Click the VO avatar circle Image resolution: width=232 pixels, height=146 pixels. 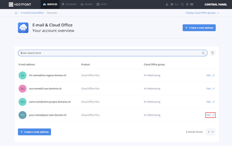(x=23, y=102)
